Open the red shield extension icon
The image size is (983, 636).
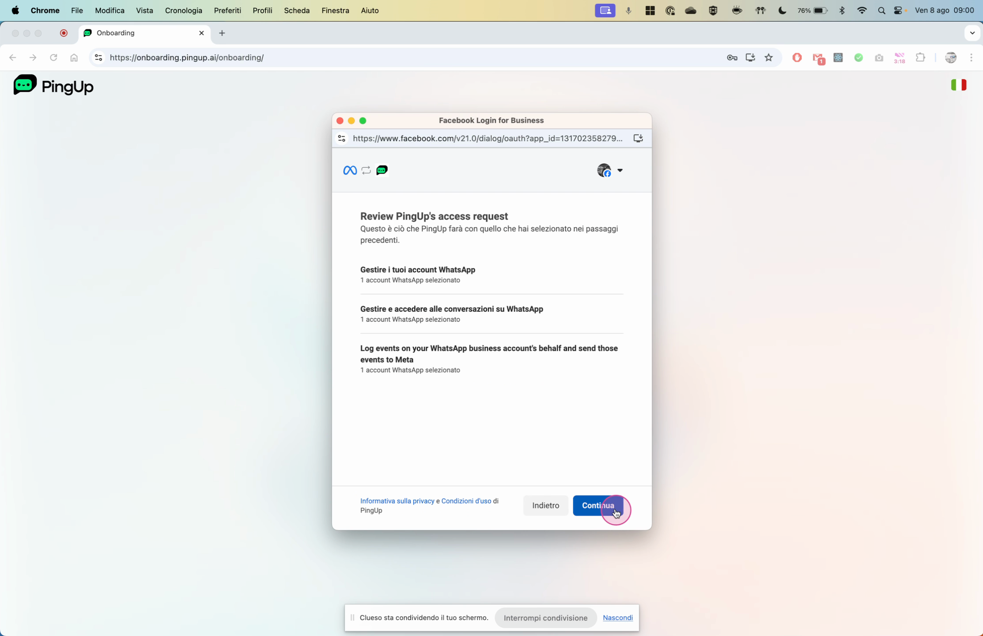coord(797,58)
